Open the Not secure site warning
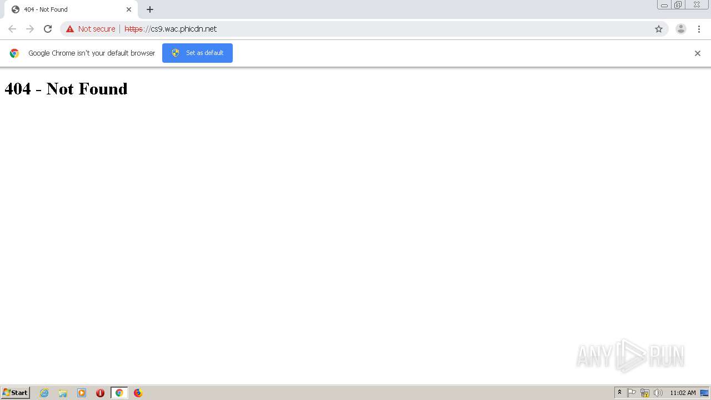The image size is (711, 400). pos(91,29)
